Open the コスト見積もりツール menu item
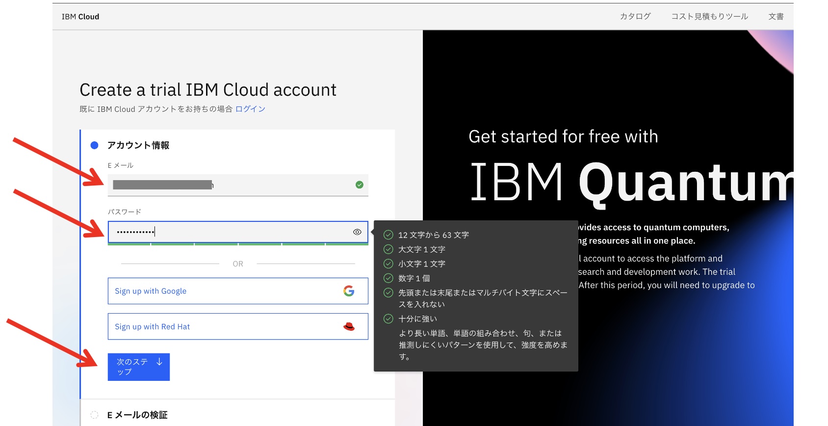Image resolution: width=828 pixels, height=426 pixels. tap(709, 17)
